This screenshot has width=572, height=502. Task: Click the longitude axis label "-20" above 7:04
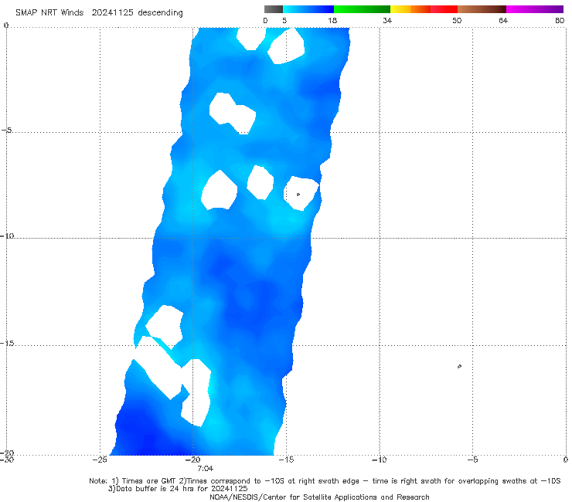click(x=193, y=460)
